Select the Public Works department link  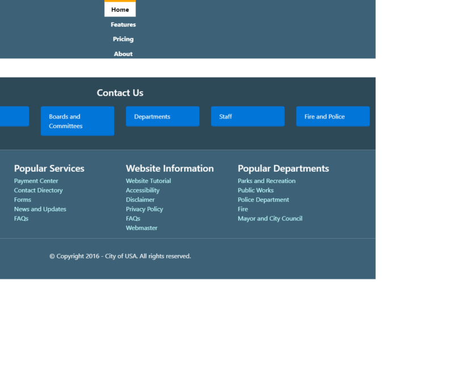(x=255, y=190)
